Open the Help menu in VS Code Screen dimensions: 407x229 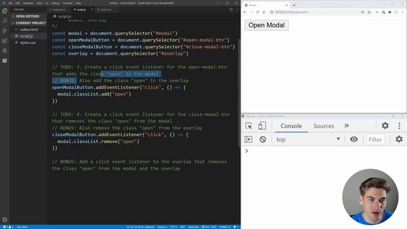(x=78, y=3)
